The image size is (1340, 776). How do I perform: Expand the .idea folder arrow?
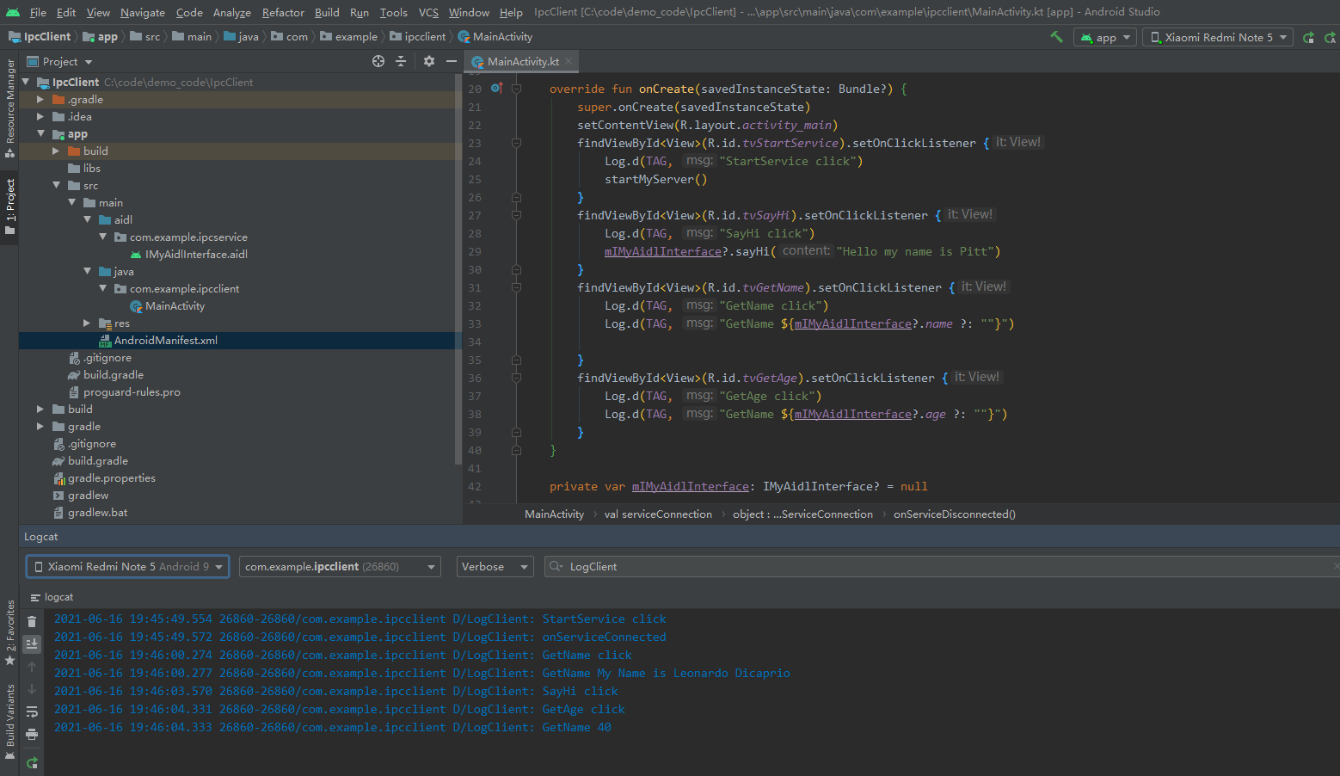pyautogui.click(x=40, y=116)
